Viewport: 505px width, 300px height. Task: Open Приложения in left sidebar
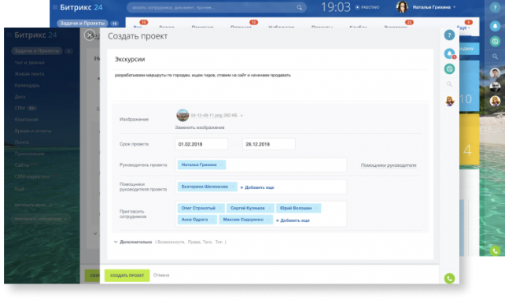pos(29,154)
